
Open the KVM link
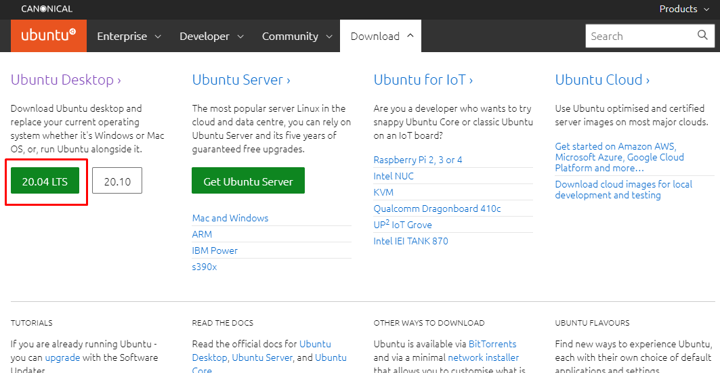click(383, 192)
